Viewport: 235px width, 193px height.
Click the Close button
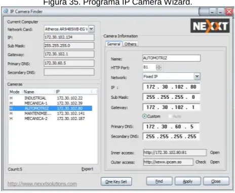216,181
